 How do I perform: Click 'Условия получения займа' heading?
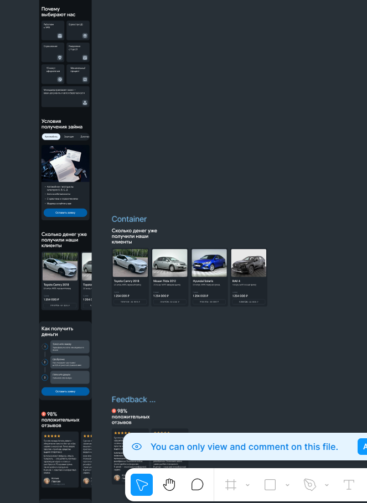tap(62, 124)
